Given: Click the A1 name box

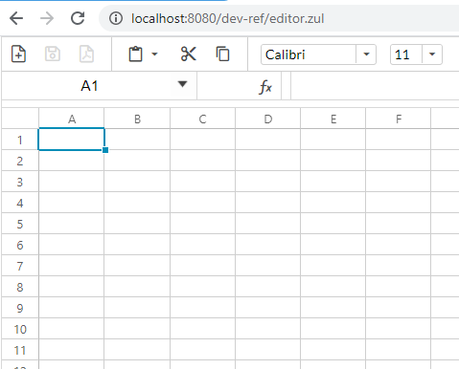Looking at the screenshot, I should 89,86.
